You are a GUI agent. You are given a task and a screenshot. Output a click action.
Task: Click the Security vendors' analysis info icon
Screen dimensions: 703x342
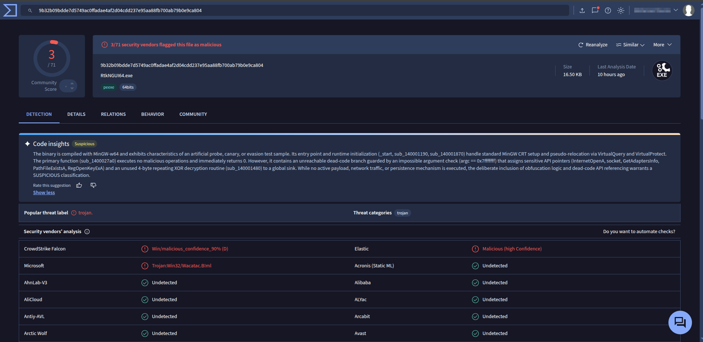tap(87, 231)
